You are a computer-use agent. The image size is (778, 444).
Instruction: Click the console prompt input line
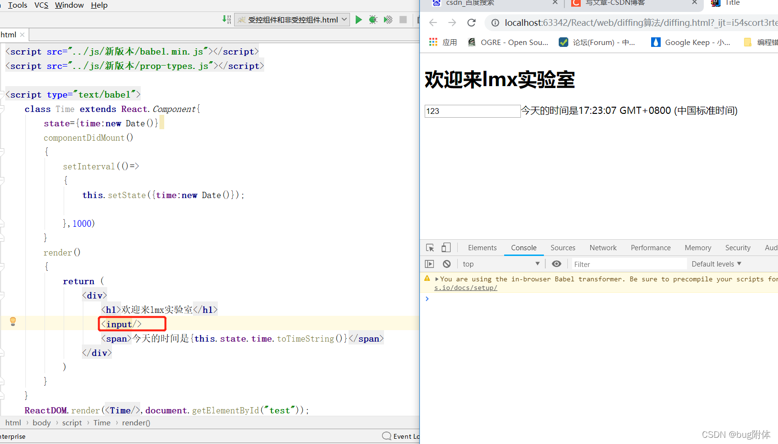(x=603, y=299)
